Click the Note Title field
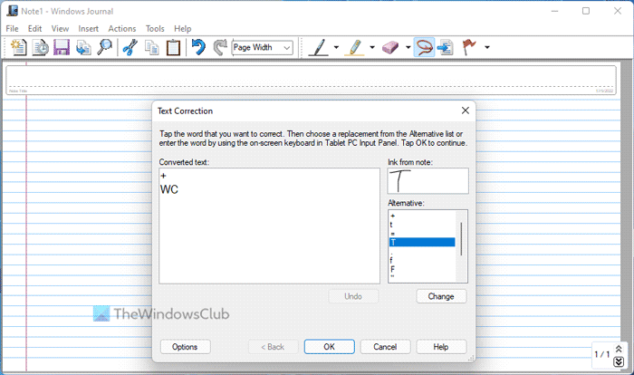This screenshot has height=375, width=634. click(x=311, y=80)
